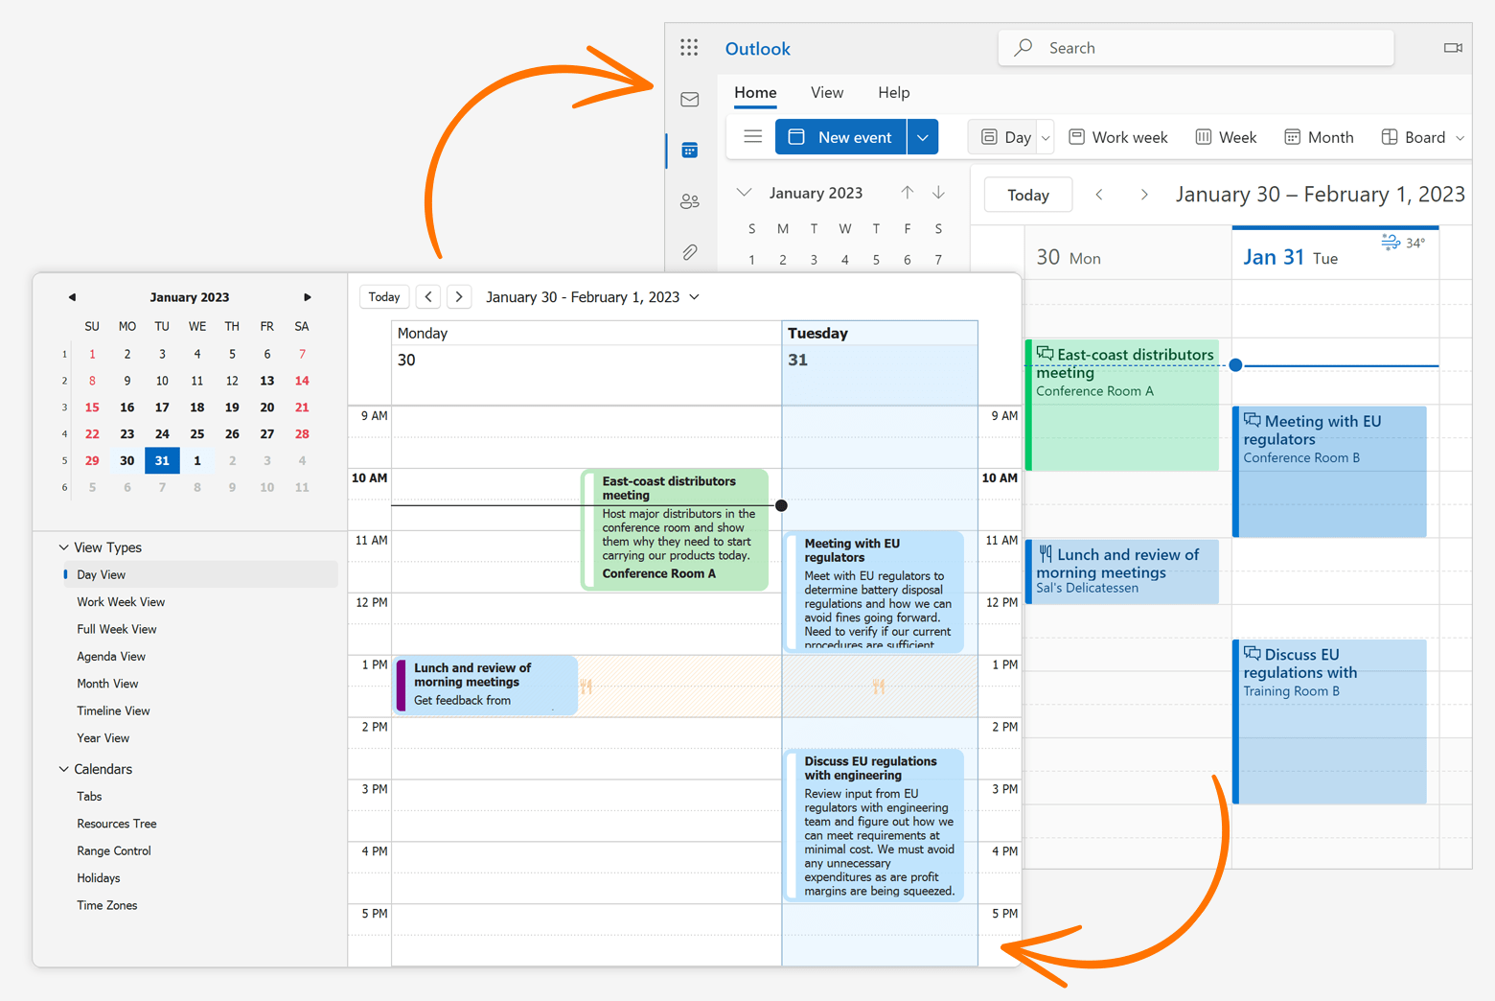Collapse the View Types section

pos(63,547)
